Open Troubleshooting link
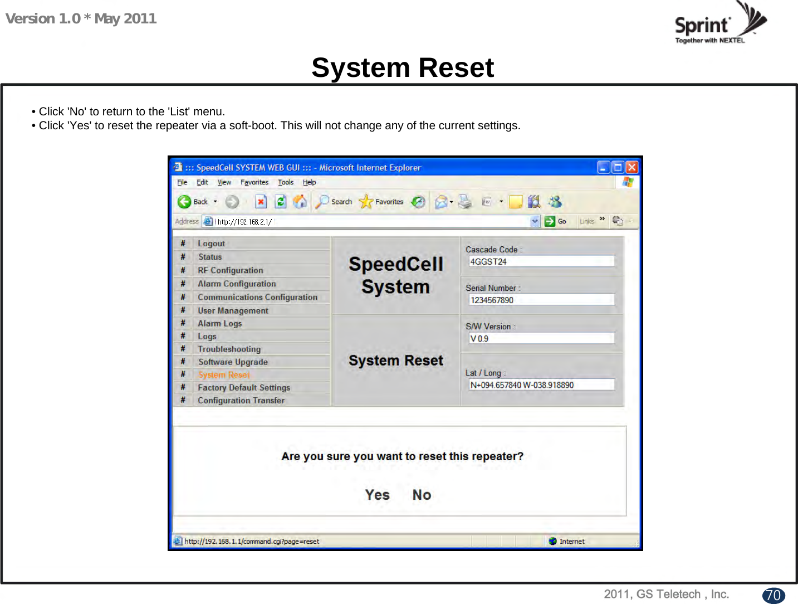The width and height of the screenshot is (798, 604). [229, 349]
